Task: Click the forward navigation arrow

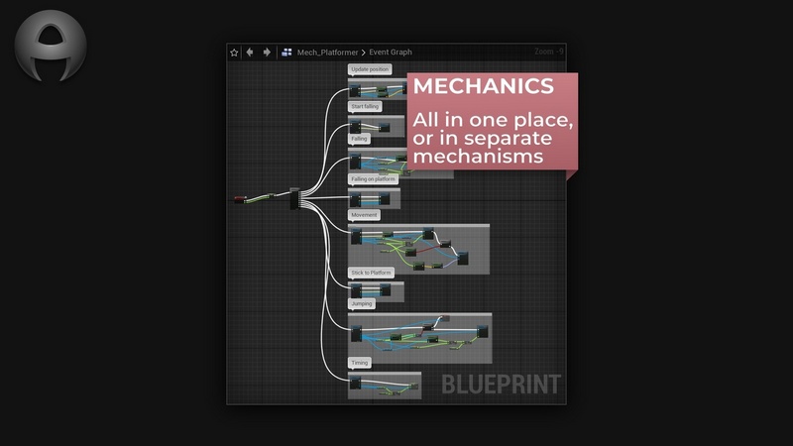Action: click(266, 52)
